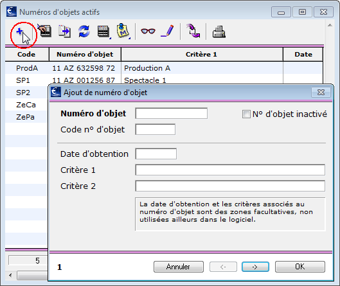Click the Numéro d'objet input field
This screenshot has width=340, height=286.
pos(172,113)
